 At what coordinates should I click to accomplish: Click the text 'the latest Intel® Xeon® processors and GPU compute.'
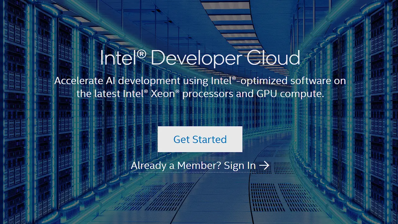tap(200, 94)
